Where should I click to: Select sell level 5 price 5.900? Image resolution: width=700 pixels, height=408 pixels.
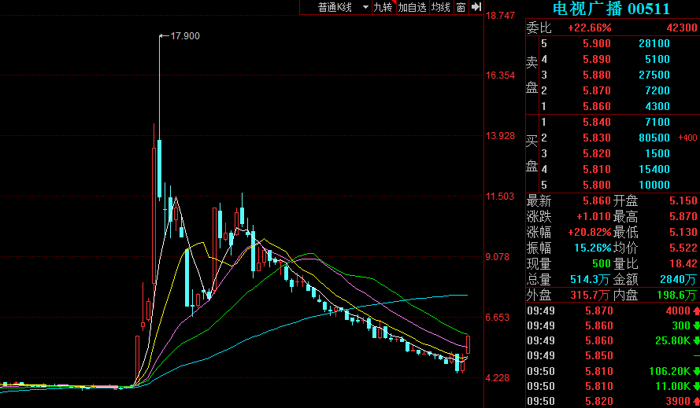pyautogui.click(x=596, y=44)
